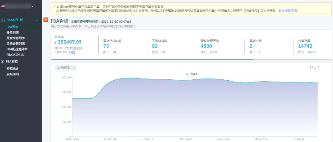The width and height of the screenshot is (333, 142).
Task: Open 索赔统计 in the sidebar
Action: 13,69
